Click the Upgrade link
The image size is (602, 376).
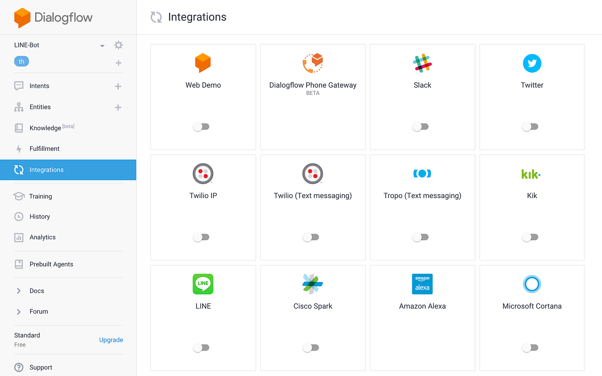(x=111, y=339)
